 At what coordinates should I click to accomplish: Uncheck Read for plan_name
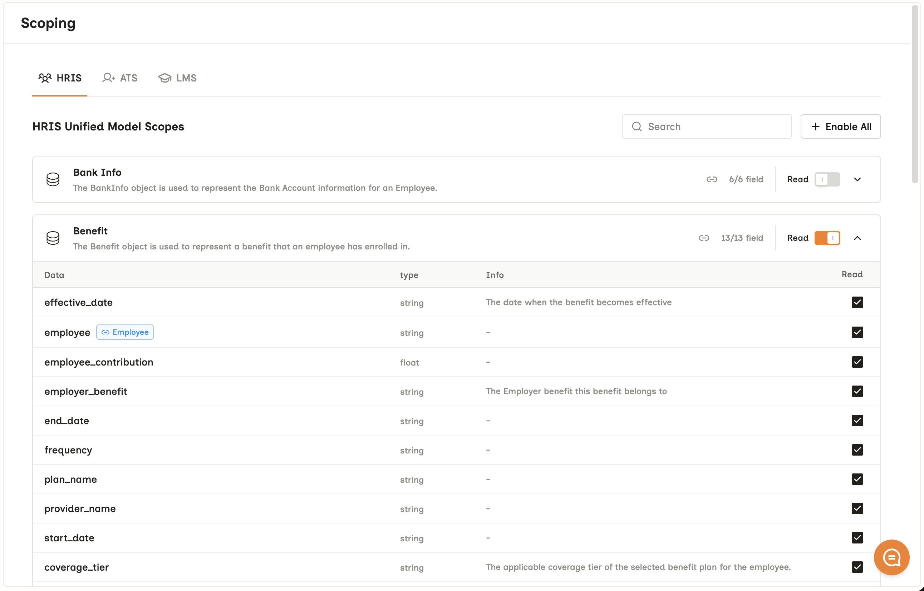[x=857, y=479]
